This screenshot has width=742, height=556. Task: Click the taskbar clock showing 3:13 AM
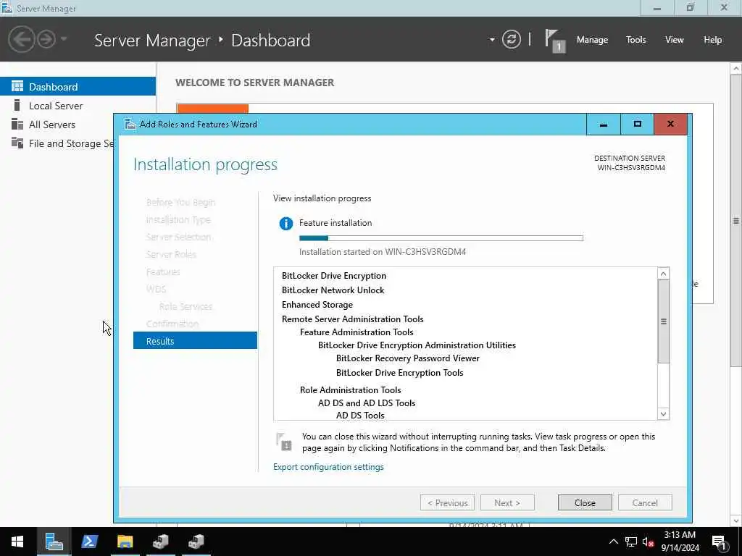(x=680, y=542)
